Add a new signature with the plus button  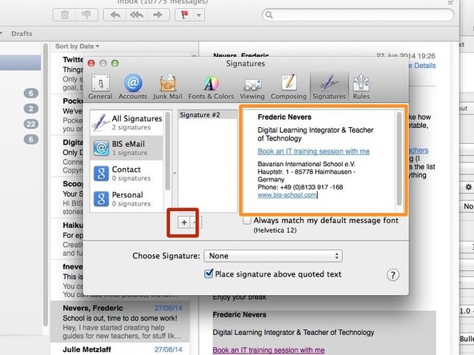pos(184,222)
